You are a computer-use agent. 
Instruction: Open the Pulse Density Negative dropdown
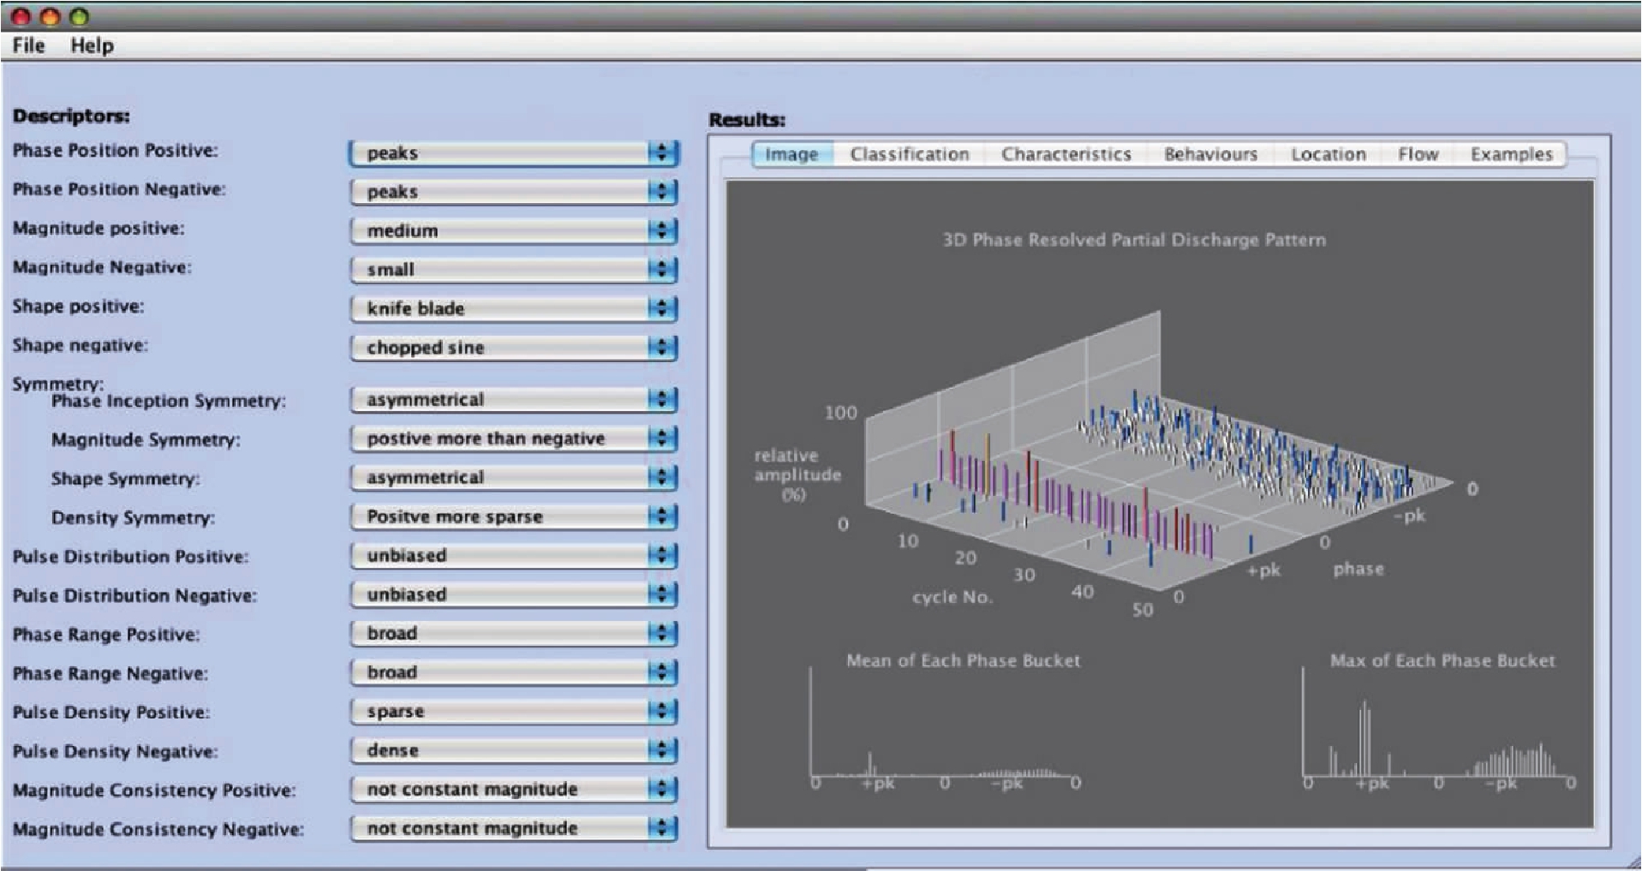tap(513, 750)
